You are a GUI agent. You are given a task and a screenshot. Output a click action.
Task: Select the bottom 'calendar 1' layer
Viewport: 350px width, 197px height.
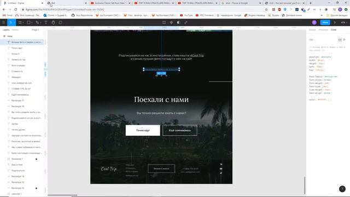tap(22, 194)
